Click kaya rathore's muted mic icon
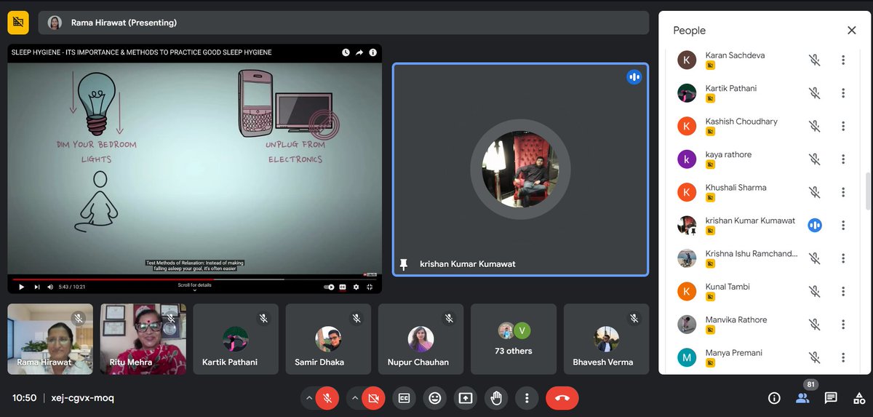The height and width of the screenshot is (417, 873). pos(815,159)
